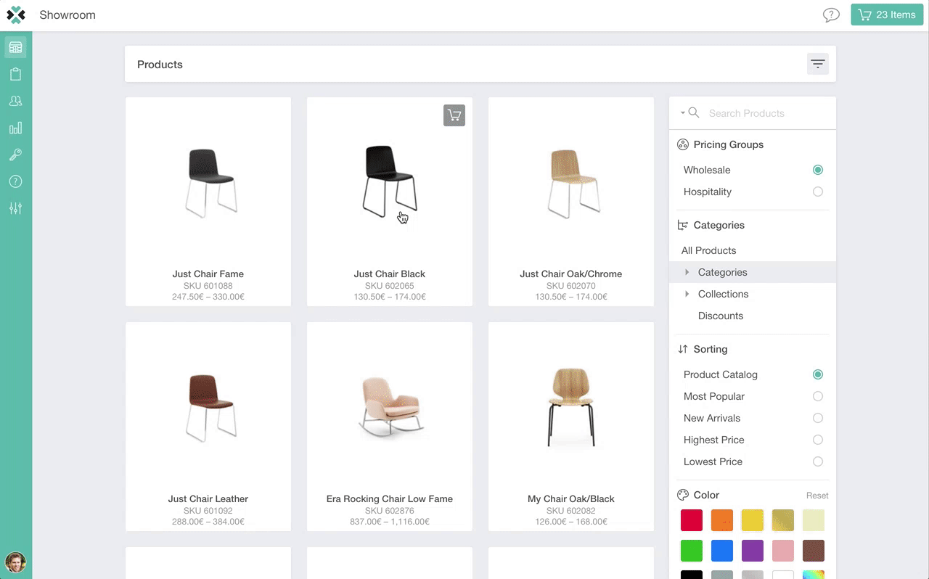Viewport: 929px width, 579px height.
Task: Click the Sorting arrows icon
Action: 682,349
